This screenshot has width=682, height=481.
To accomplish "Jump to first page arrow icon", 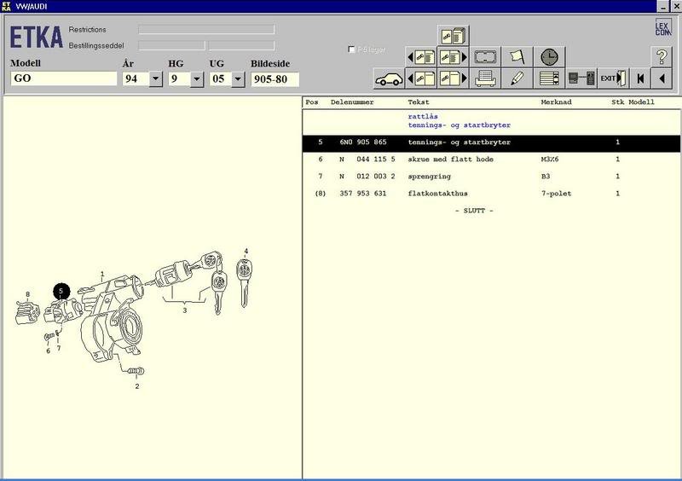I will pos(640,78).
